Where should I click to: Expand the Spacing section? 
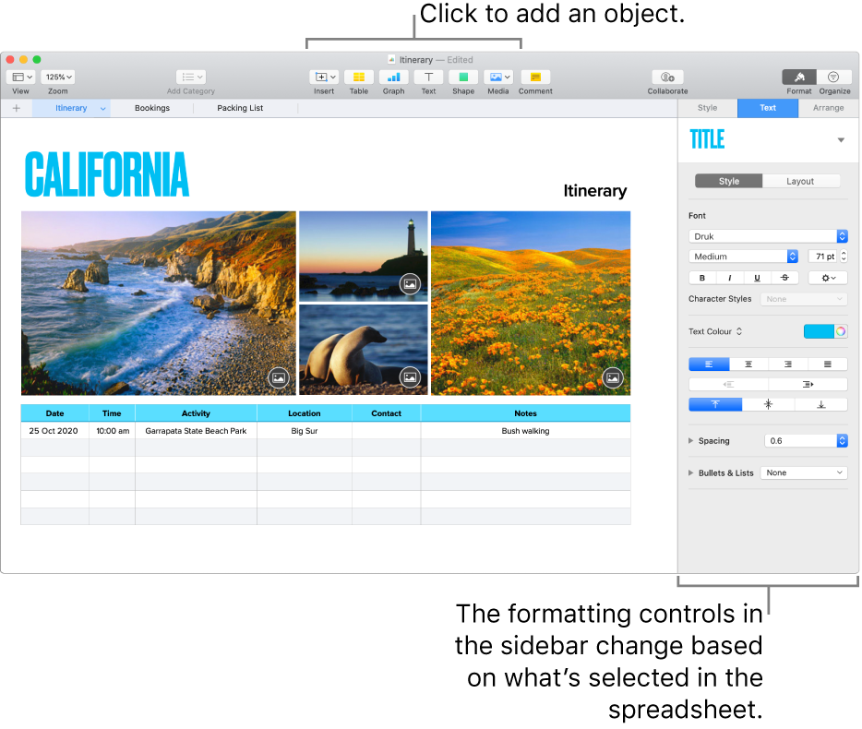(x=691, y=441)
